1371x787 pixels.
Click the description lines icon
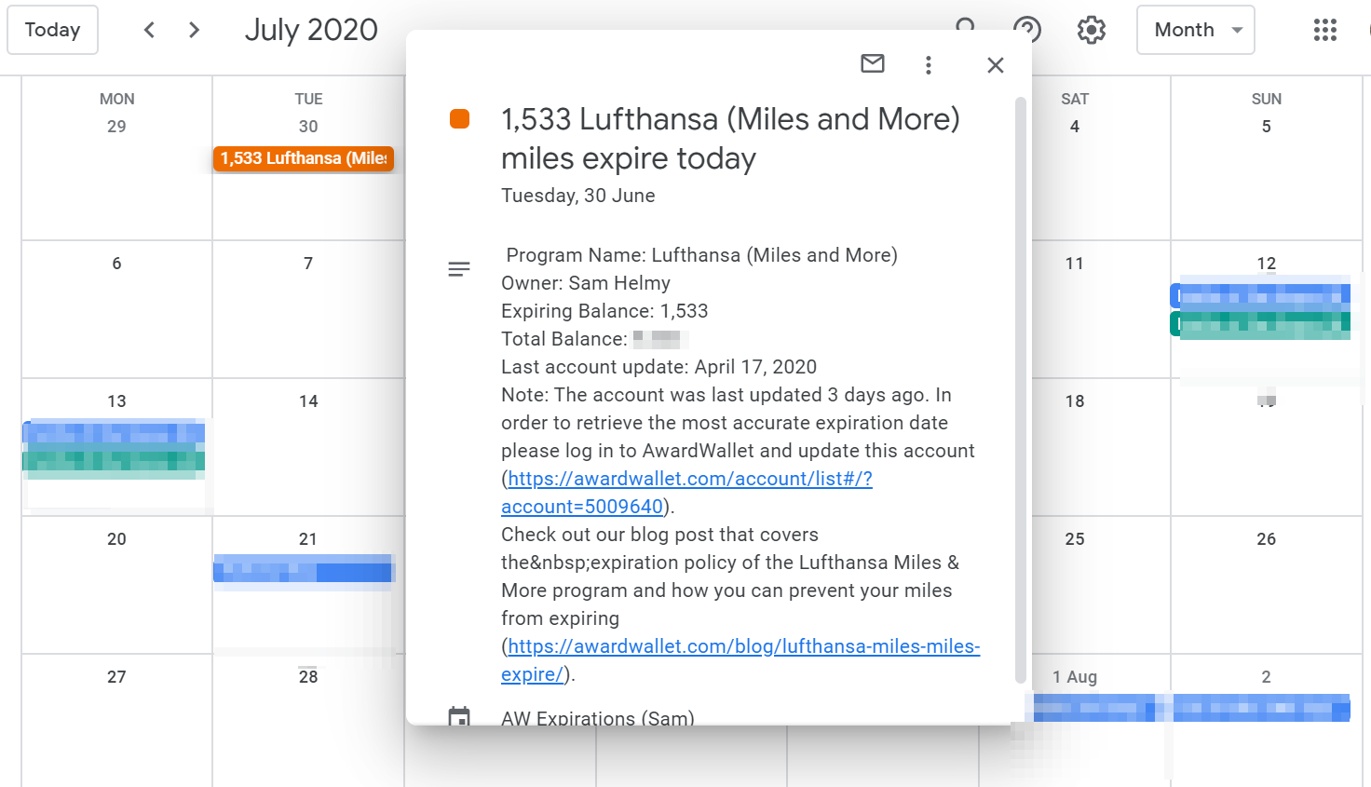pos(459,269)
